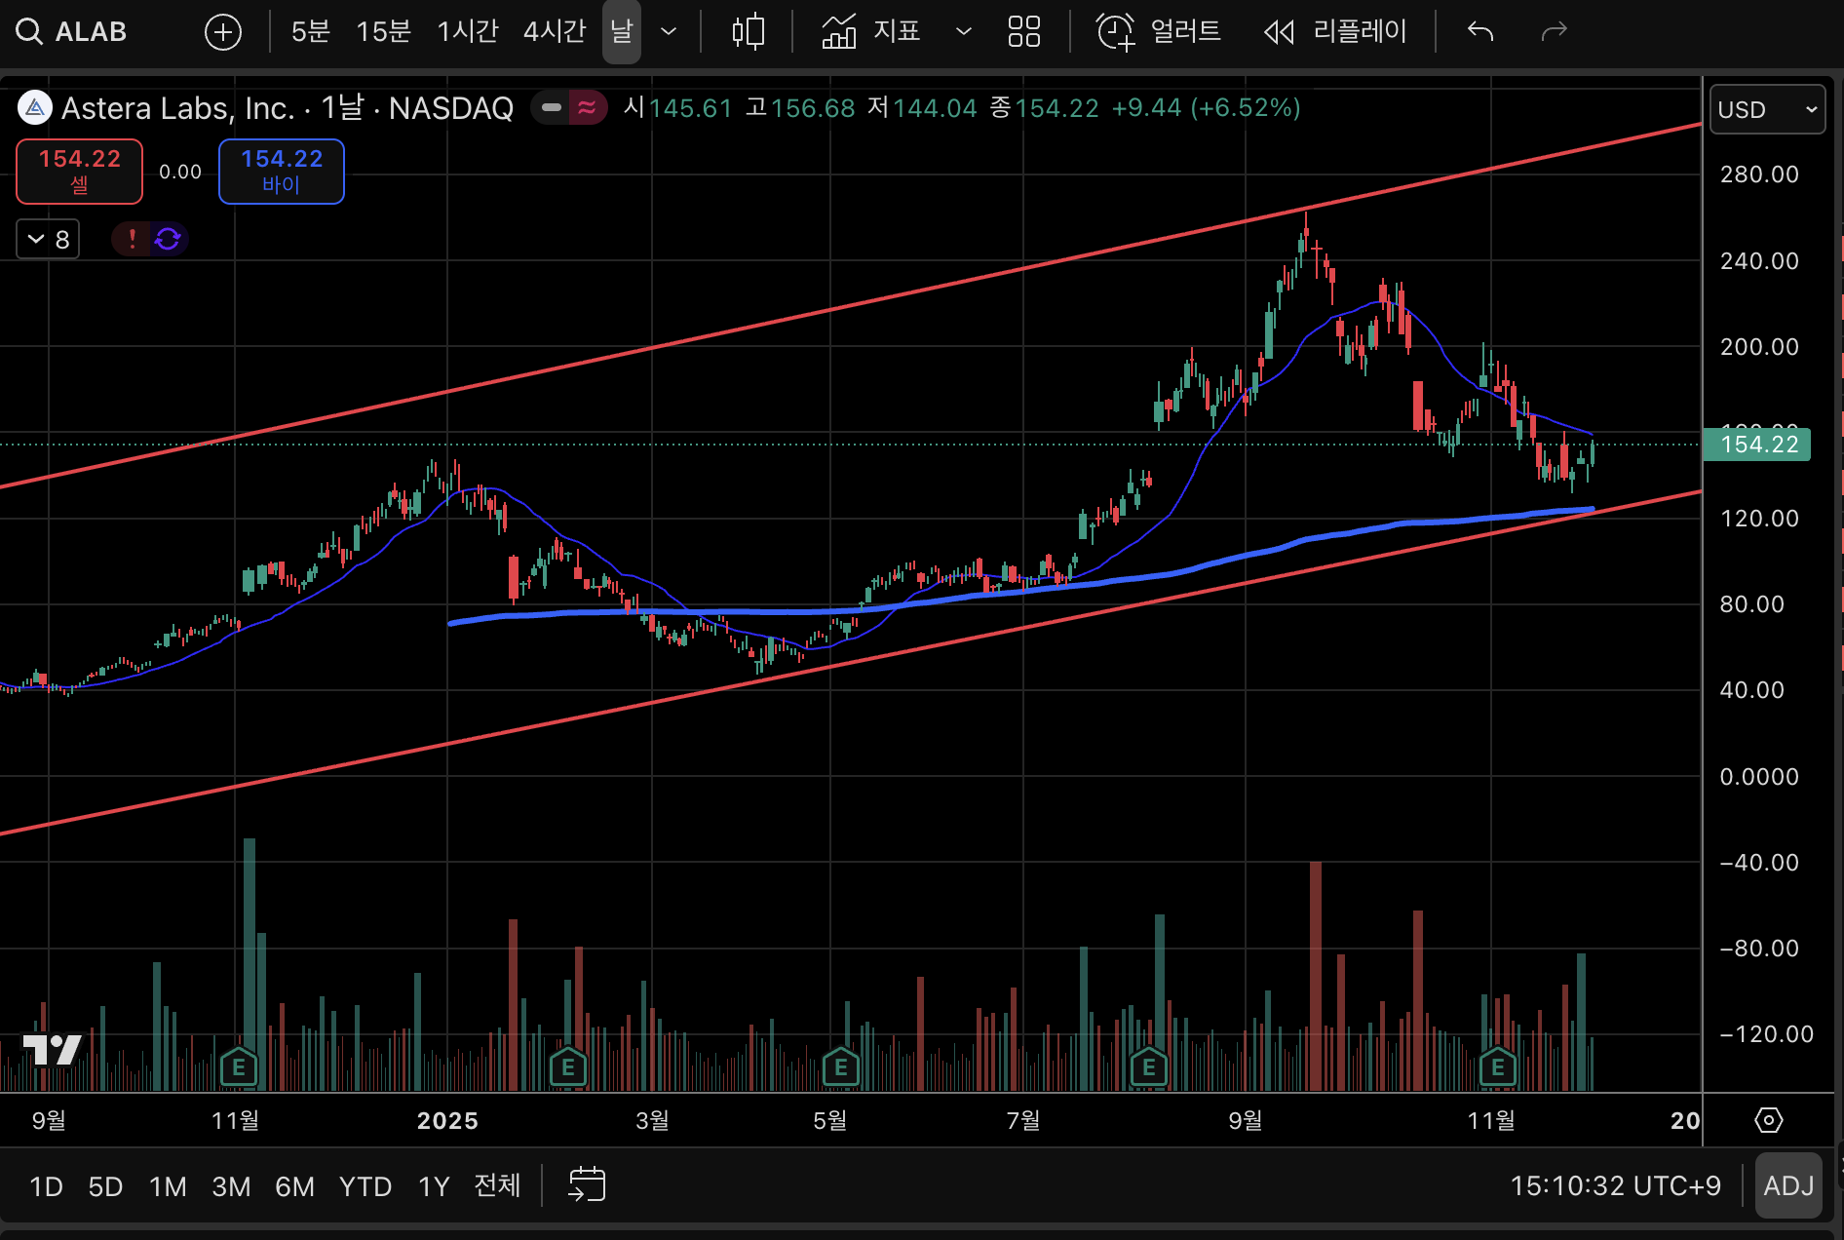Open the USD currency dropdown
The image size is (1844, 1240).
(x=1767, y=109)
